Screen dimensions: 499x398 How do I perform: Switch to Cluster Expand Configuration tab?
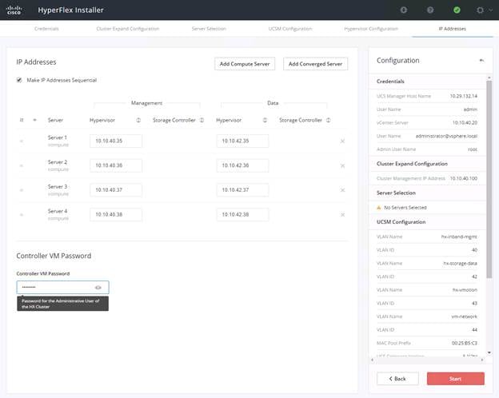click(x=128, y=29)
